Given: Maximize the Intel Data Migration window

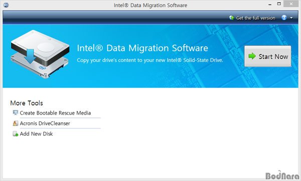Looking at the screenshot, I should click(279, 4).
